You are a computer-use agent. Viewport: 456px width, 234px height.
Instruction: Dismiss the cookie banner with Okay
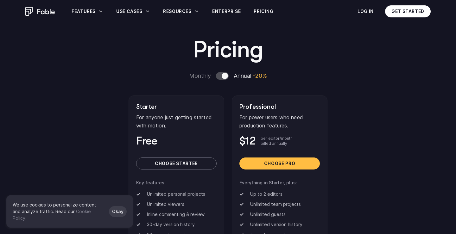(118, 212)
